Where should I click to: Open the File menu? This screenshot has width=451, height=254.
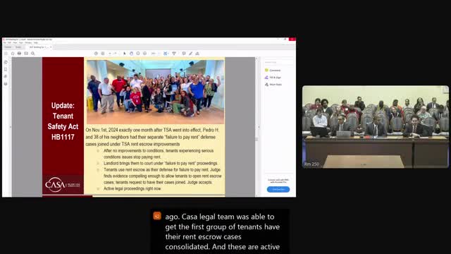[5, 42]
